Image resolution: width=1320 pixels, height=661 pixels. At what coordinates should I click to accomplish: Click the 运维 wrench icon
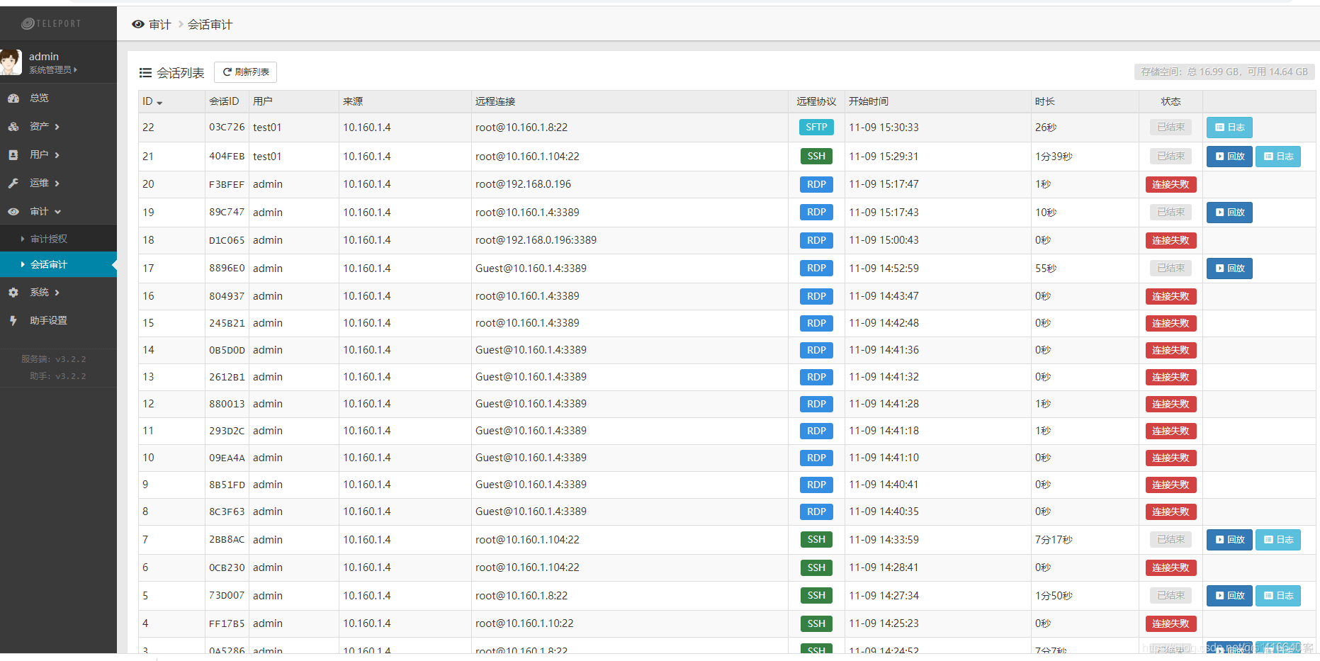[13, 183]
